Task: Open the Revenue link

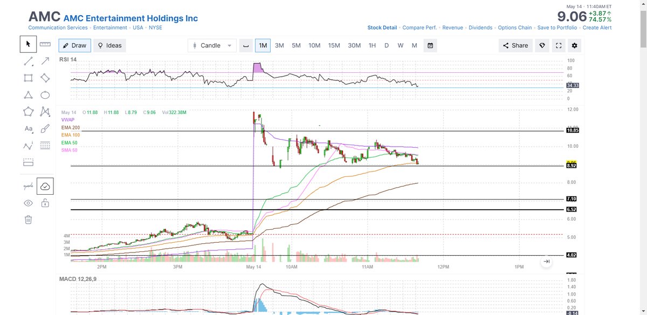Action: tap(453, 28)
